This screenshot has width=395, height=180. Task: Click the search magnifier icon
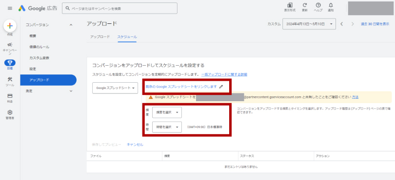[x=67, y=8]
